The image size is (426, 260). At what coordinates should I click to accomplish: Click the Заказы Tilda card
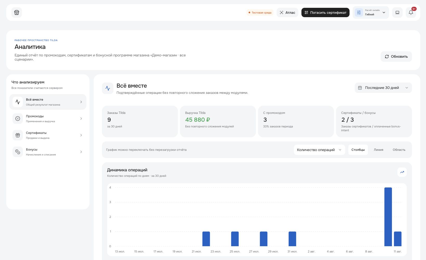tap(140, 121)
